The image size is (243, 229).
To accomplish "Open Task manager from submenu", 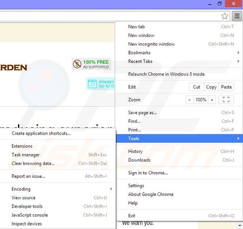I will tap(58, 155).
